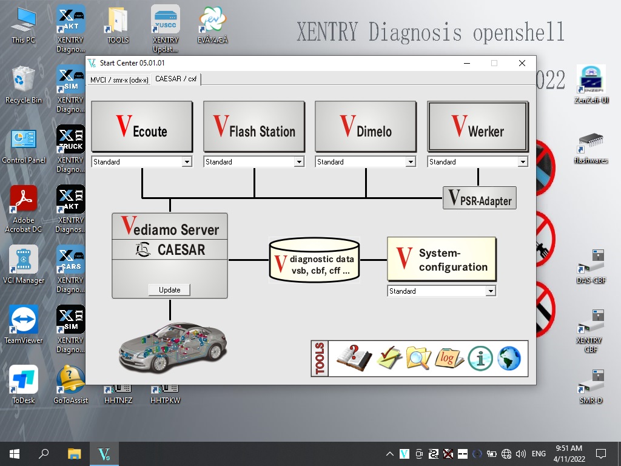Select the GoToAssist desktop icon
This screenshot has height=466, width=621.
[x=70, y=385]
